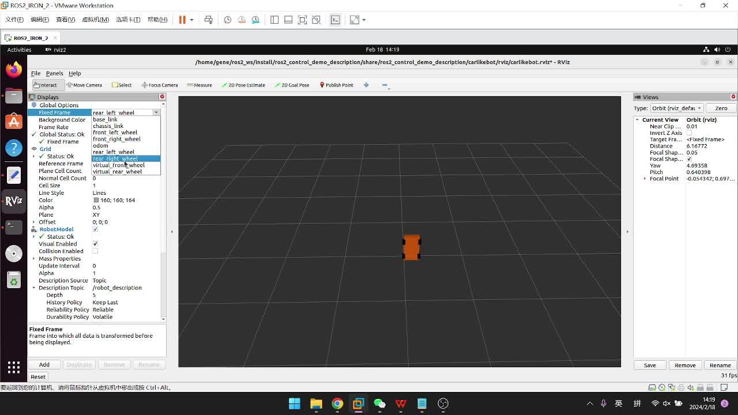
Task: Click the plus icon to add a tool
Action: coord(366,85)
